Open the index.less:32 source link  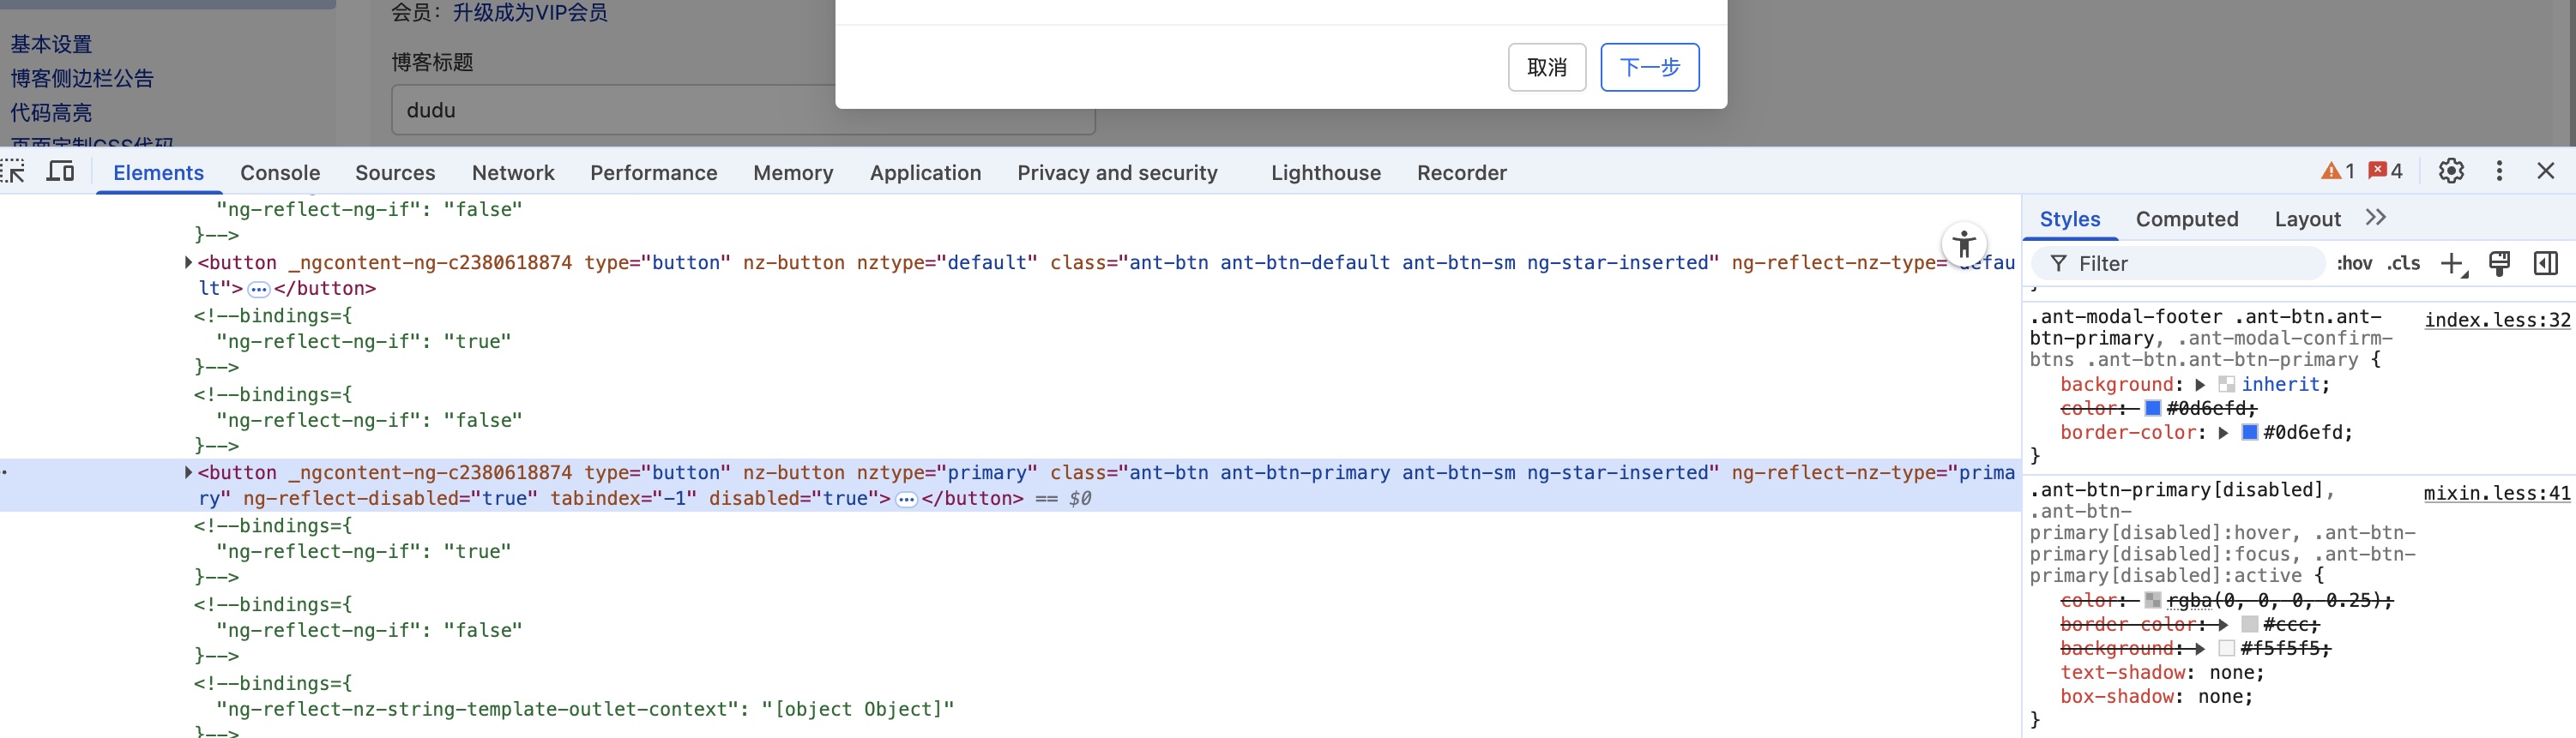pos(2496,320)
